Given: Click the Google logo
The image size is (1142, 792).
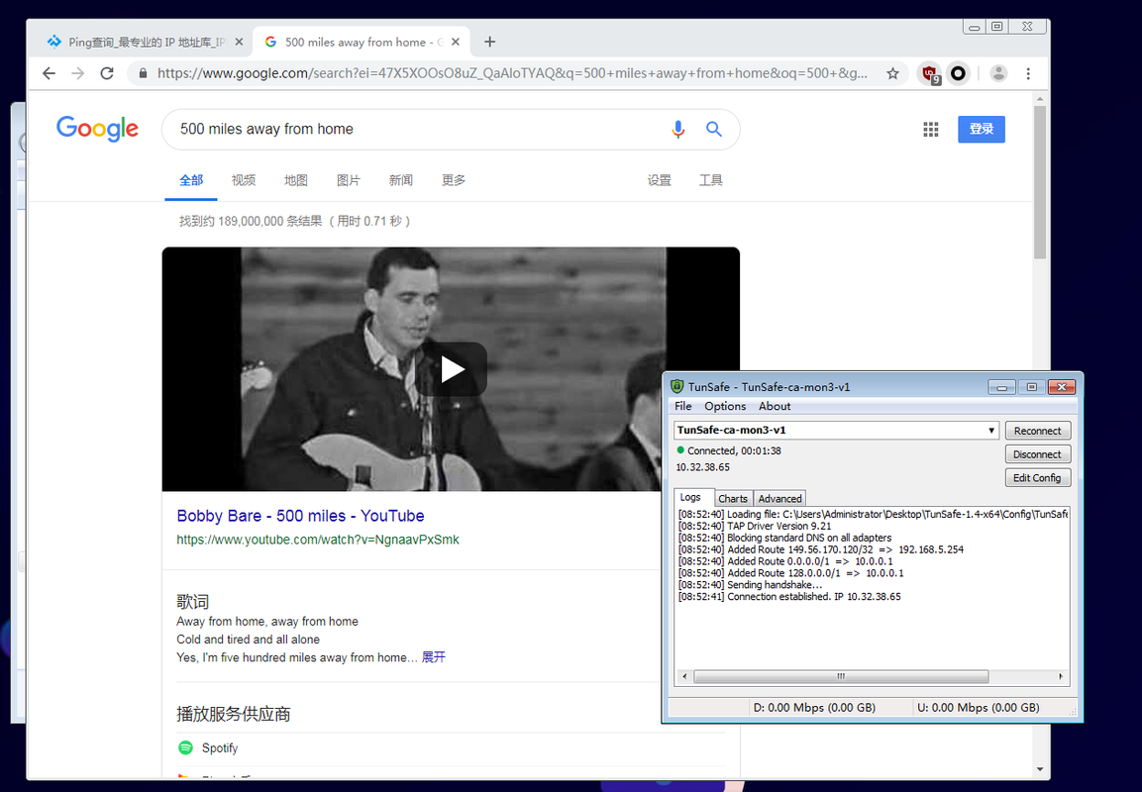Looking at the screenshot, I should pos(98,129).
